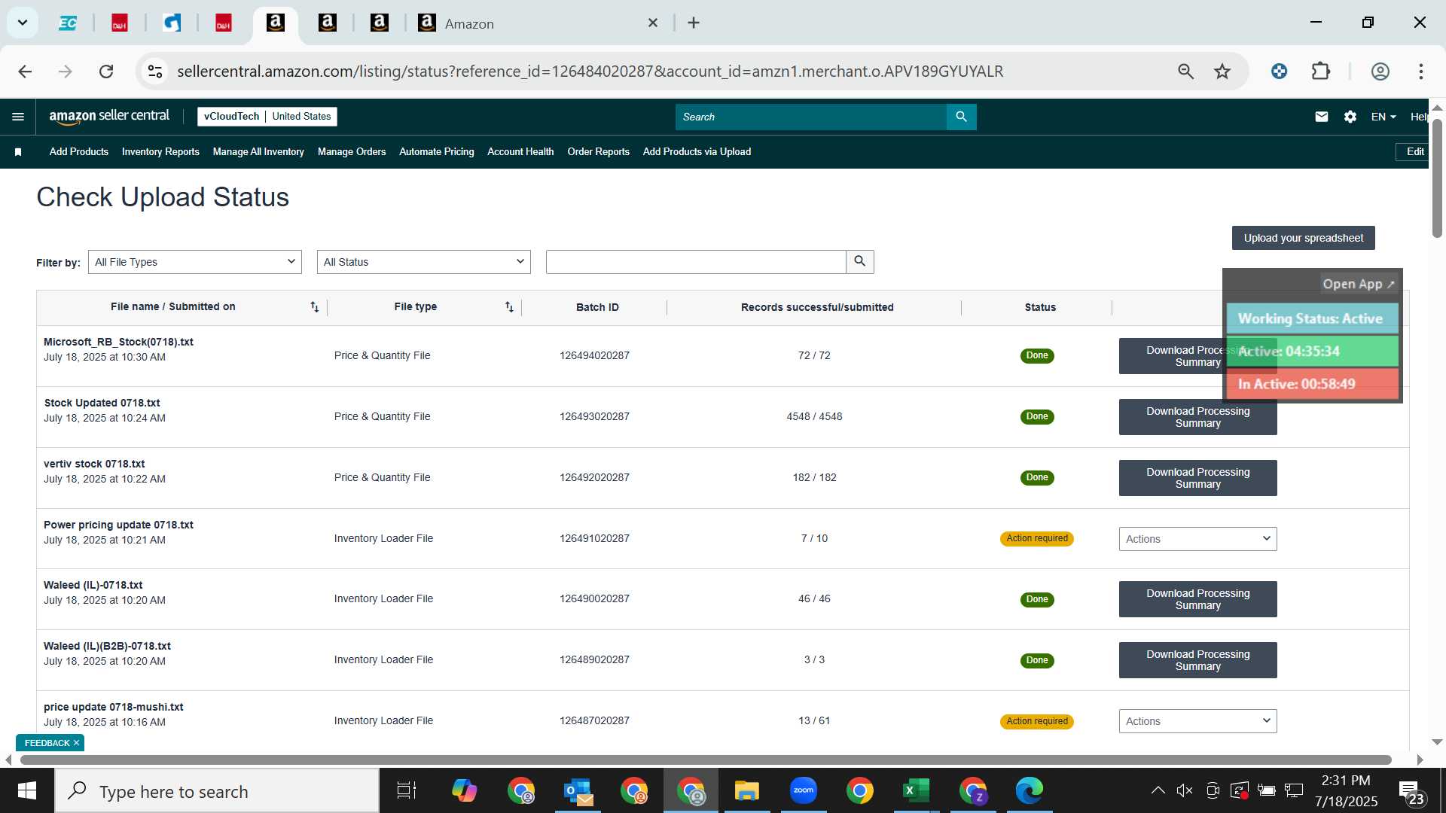Open Account Health page
The image size is (1446, 813).
[520, 152]
